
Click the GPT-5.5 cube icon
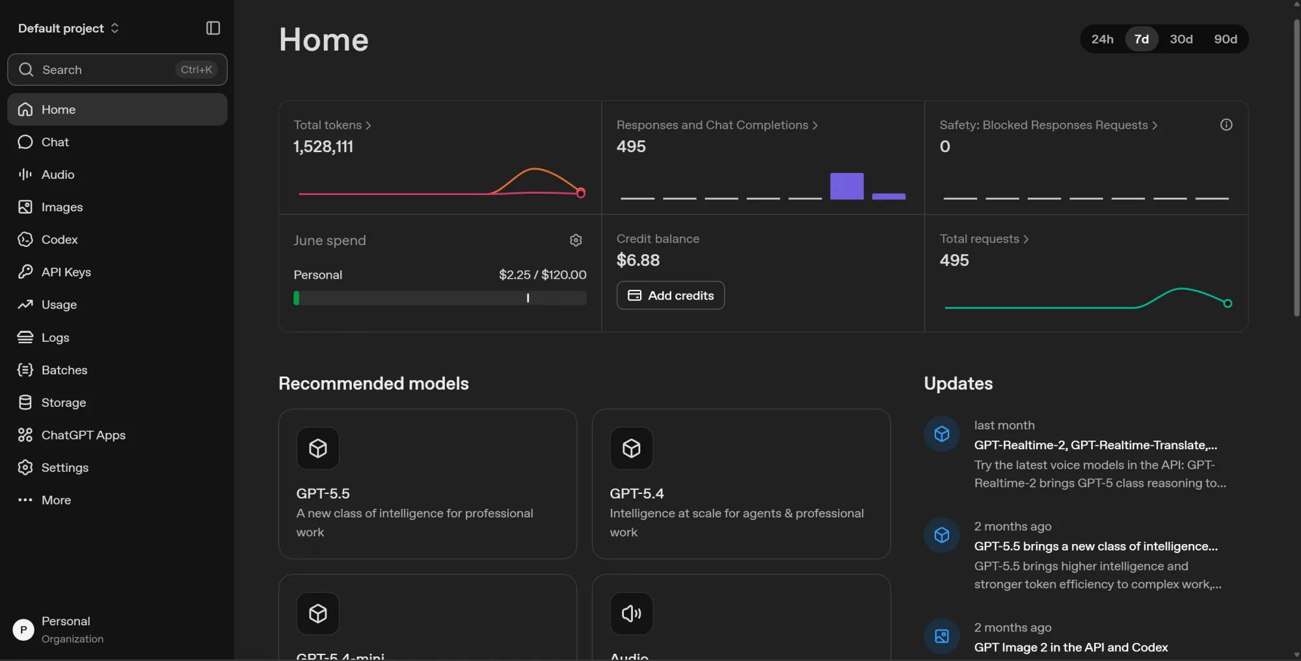tap(318, 448)
